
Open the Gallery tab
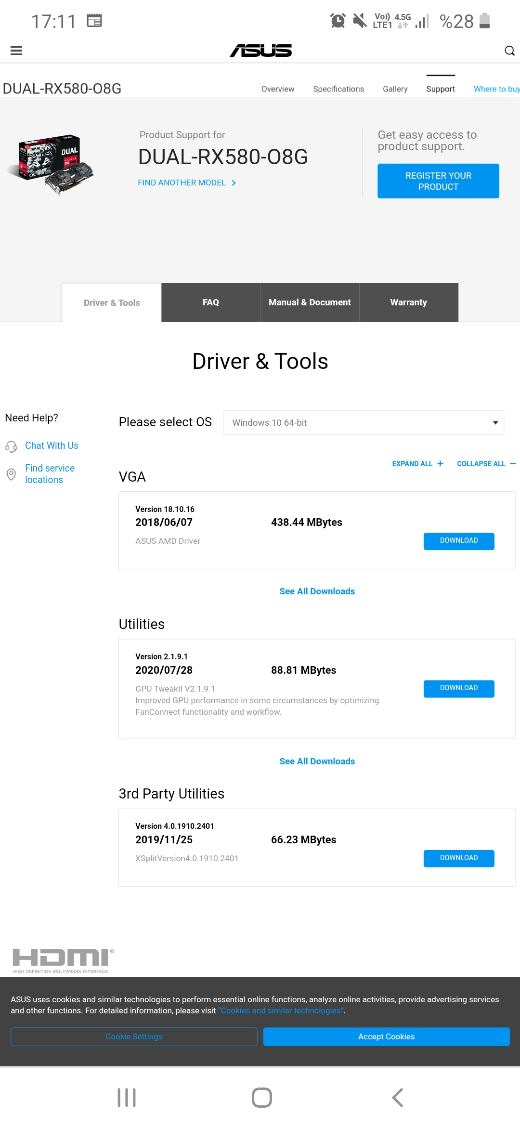[395, 89]
